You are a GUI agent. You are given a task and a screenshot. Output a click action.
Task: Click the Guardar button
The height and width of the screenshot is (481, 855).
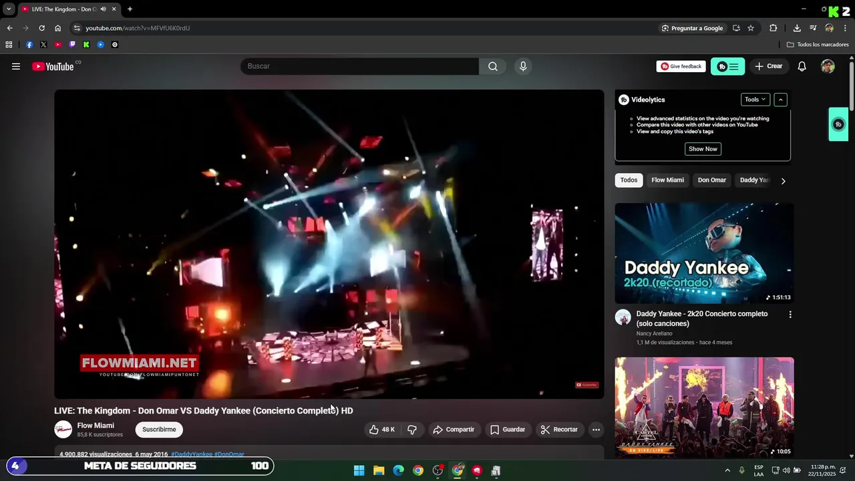point(508,430)
